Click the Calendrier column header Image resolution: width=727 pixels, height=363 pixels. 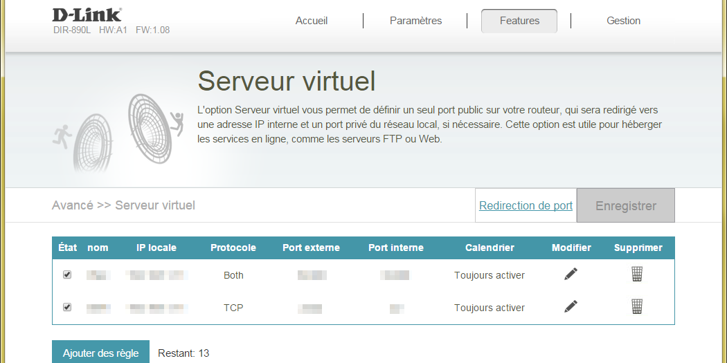point(490,248)
